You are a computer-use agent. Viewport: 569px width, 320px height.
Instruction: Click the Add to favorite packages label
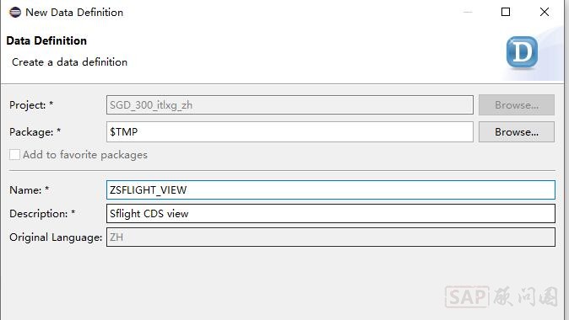coord(85,155)
